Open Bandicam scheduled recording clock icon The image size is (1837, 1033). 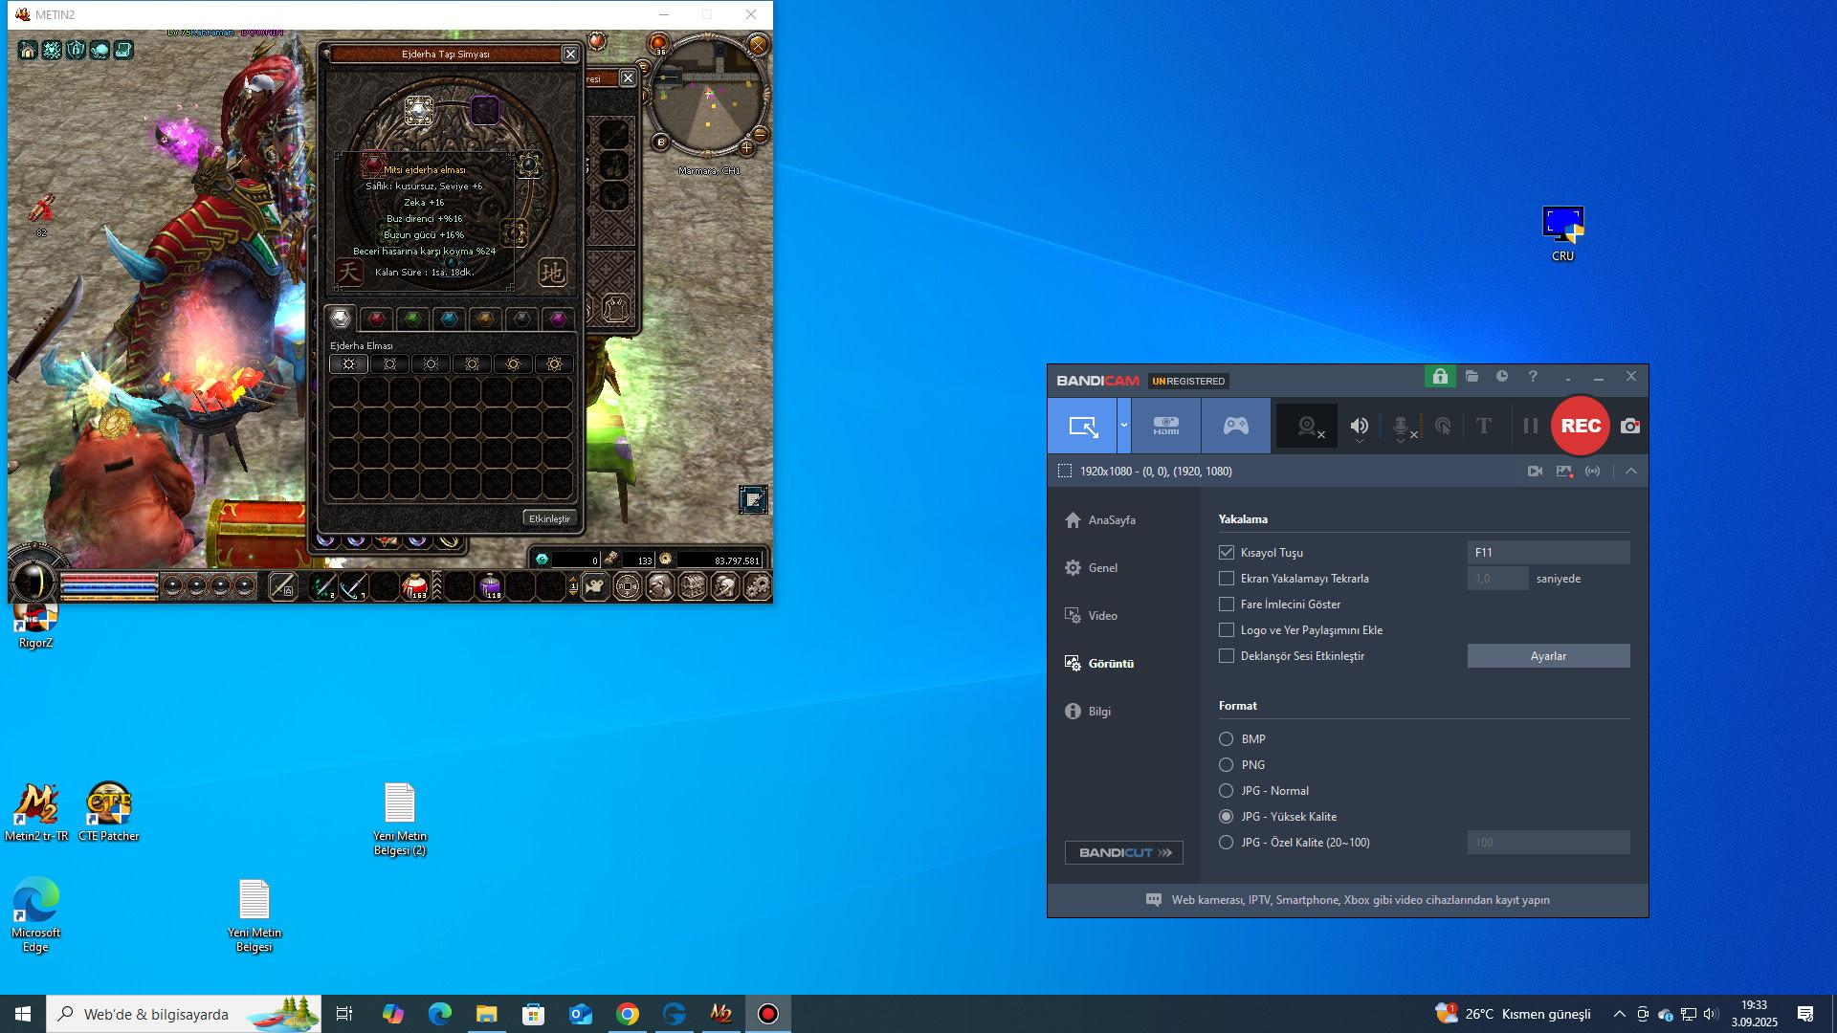click(x=1502, y=377)
